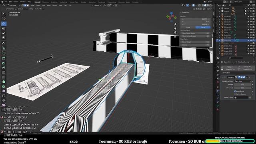Select the Poly Build tool

(x=4, y=82)
